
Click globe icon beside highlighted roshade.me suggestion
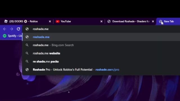27,37
